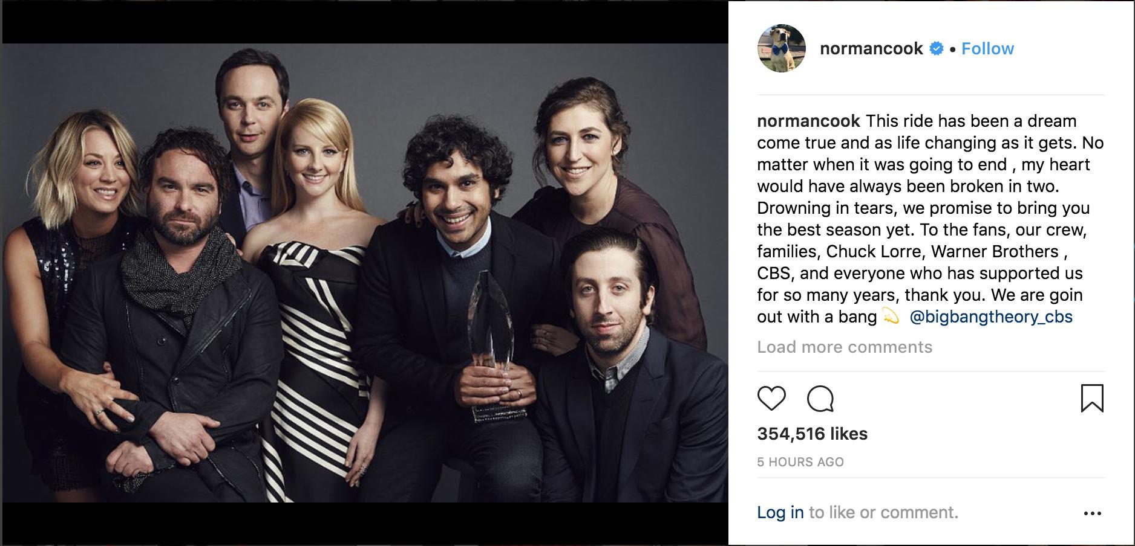The height and width of the screenshot is (546, 1135).
Task: Click the cast group photo
Action: [365, 272]
